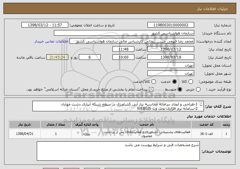Click the request creator name field

(132, 41)
